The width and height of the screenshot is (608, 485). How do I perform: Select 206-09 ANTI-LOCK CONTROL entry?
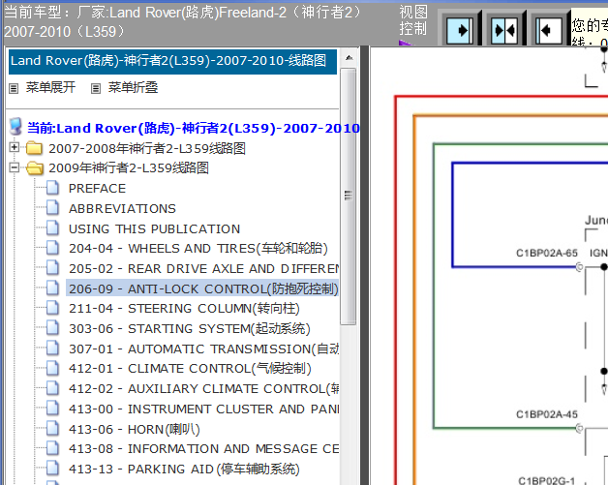coord(203,288)
